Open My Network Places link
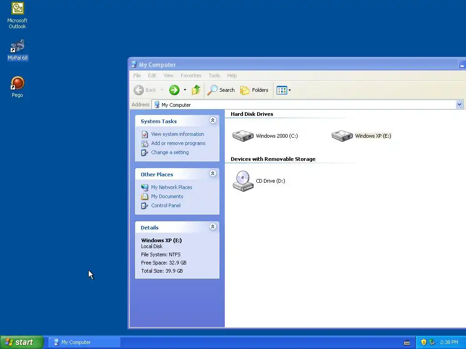The width and height of the screenshot is (466, 349). pos(172,187)
